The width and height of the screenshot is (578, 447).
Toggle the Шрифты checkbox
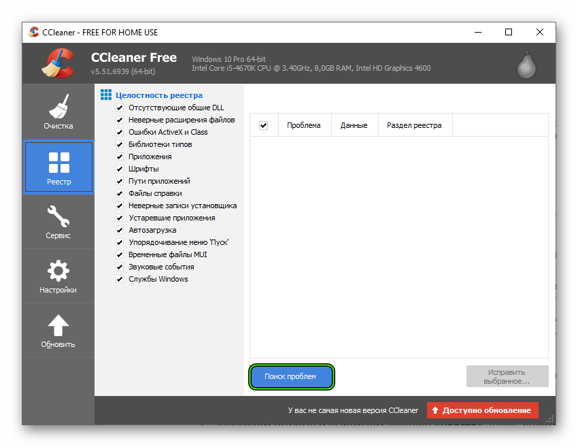120,169
